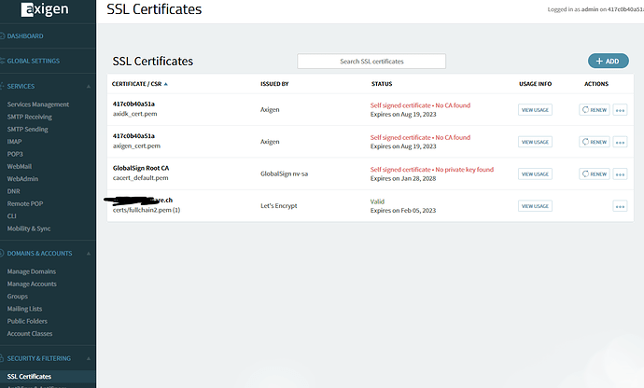This screenshot has width=644, height=388.
Task: Sort by Certificate / CSR column
Action: coord(140,84)
